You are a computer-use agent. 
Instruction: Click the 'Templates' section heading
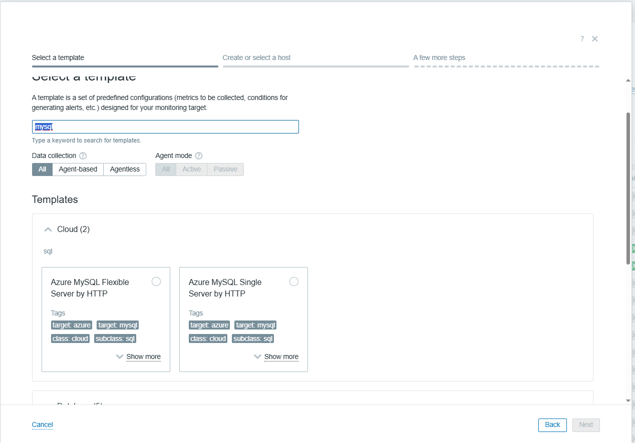point(55,199)
